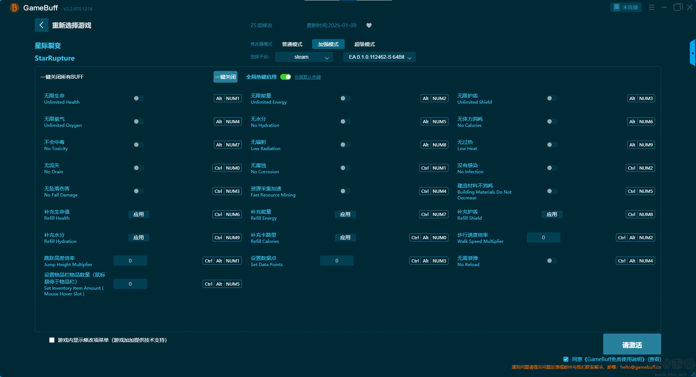Click the GameBuff logo icon

[14, 8]
